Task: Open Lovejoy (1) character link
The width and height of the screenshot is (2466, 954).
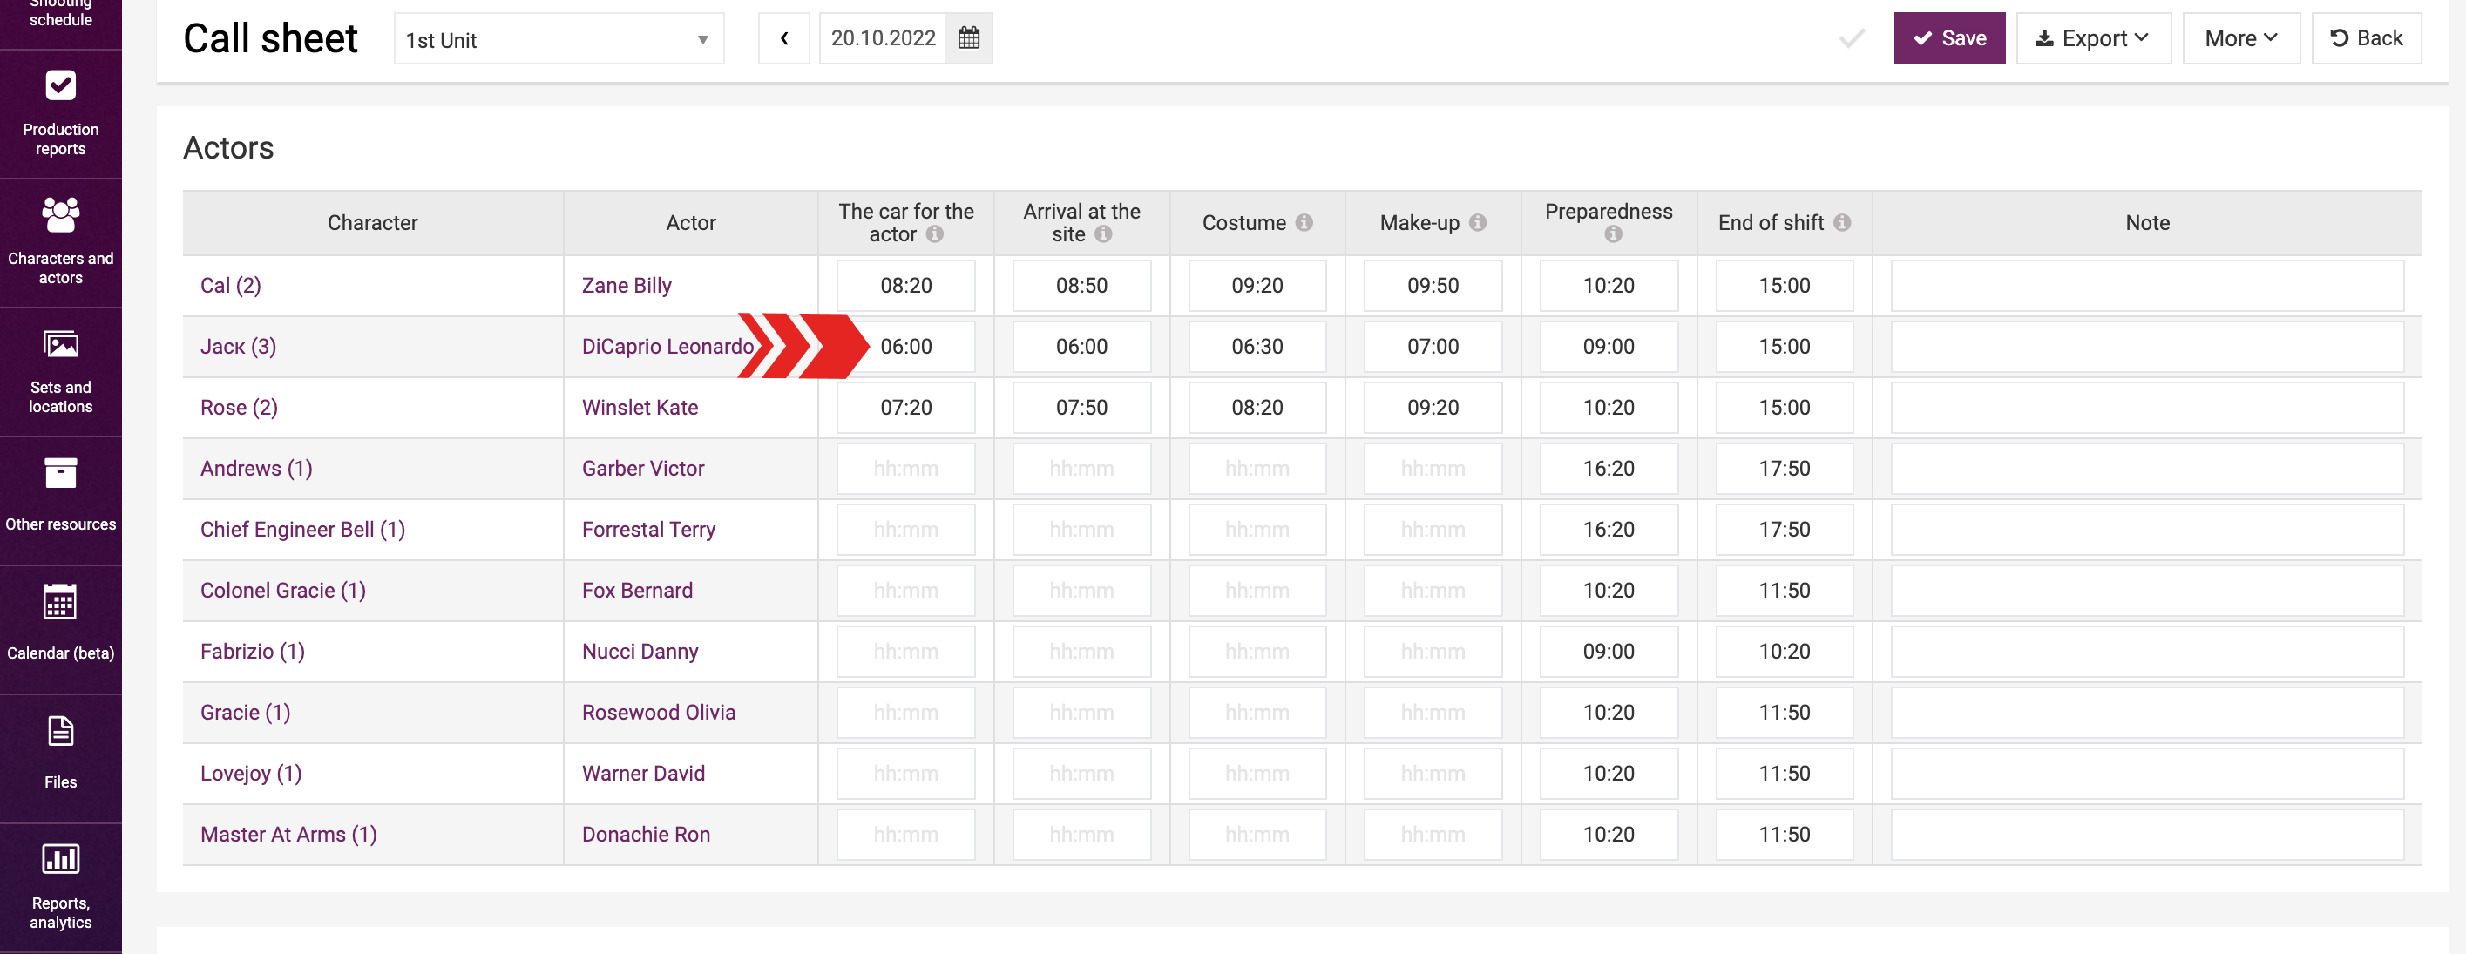Action: (x=251, y=775)
